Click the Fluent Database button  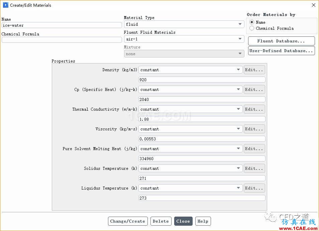(x=281, y=41)
